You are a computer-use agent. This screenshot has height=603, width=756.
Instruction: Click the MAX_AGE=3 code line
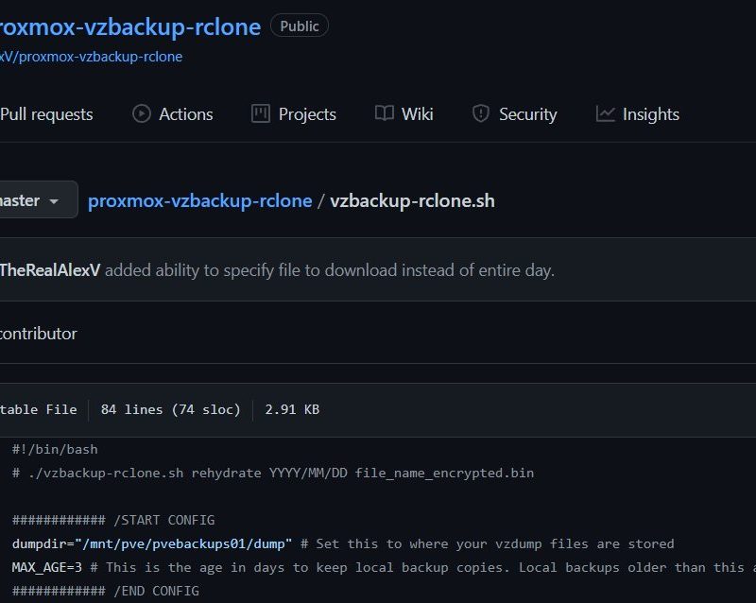pyautogui.click(x=384, y=567)
